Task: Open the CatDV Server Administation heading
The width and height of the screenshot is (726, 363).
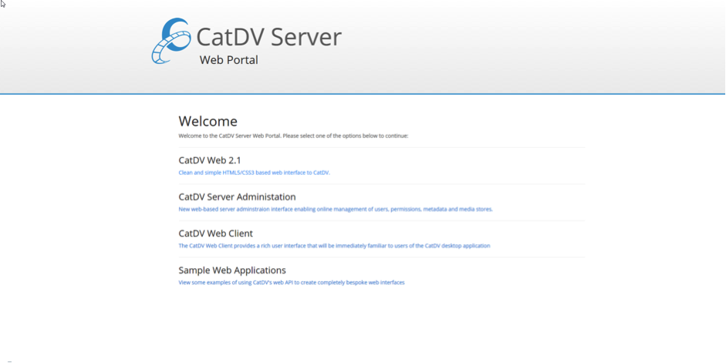Action: coord(237,197)
